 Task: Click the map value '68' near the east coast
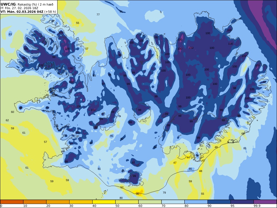tap(243, 134)
